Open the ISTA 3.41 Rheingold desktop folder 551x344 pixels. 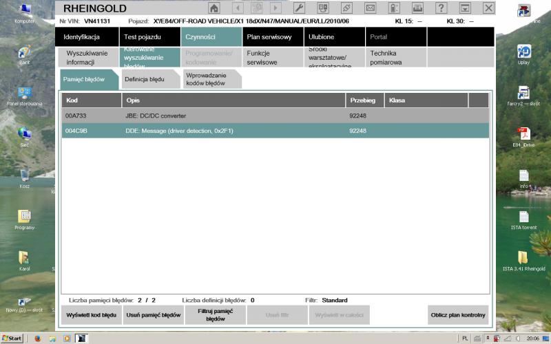pyautogui.click(x=523, y=261)
